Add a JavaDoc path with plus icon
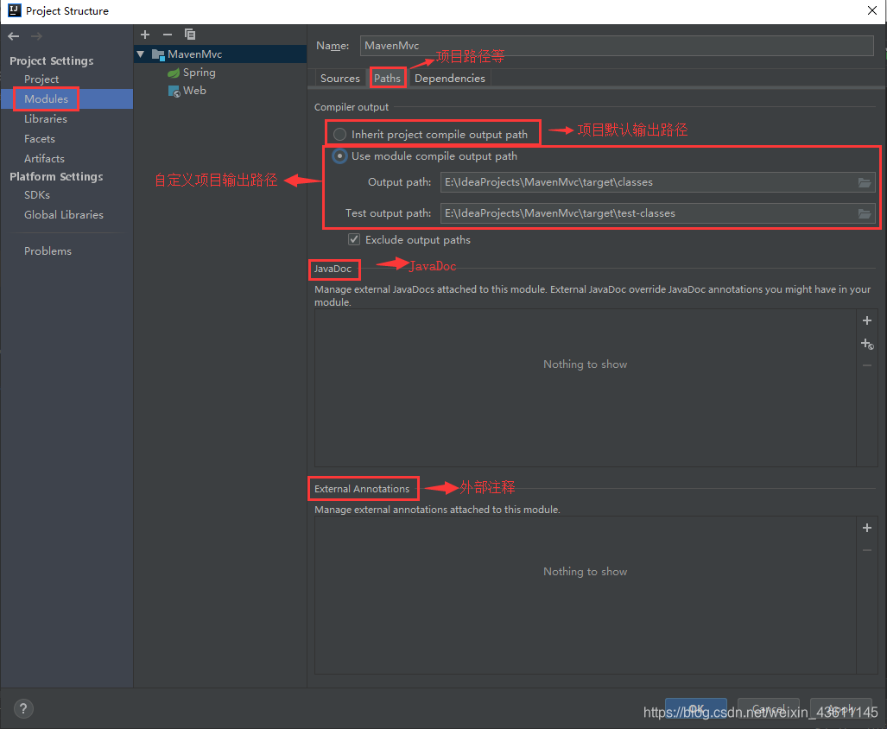 (866, 320)
